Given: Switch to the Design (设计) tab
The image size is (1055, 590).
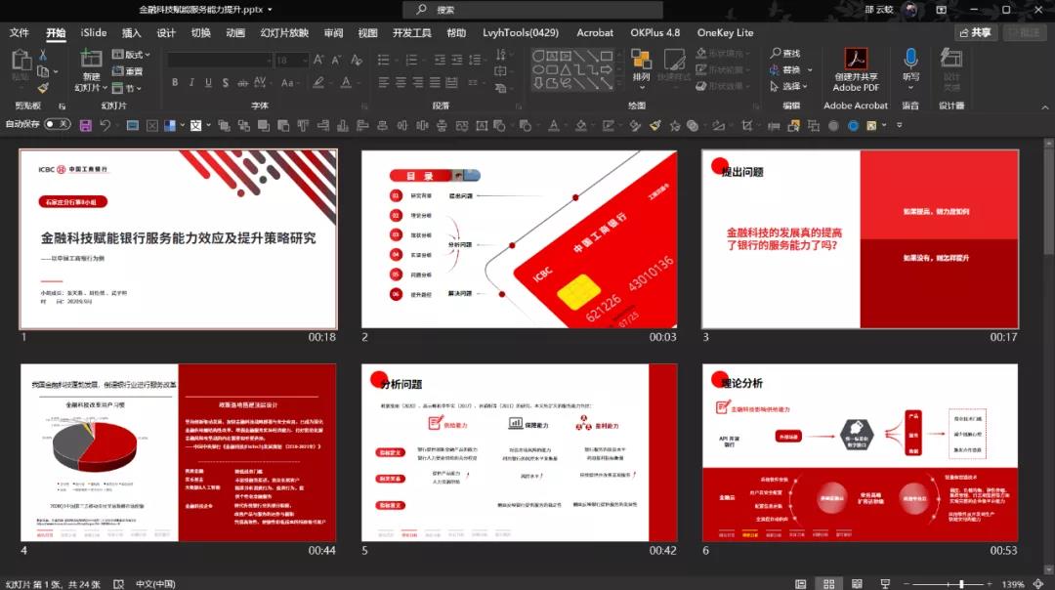Looking at the screenshot, I should click(166, 32).
